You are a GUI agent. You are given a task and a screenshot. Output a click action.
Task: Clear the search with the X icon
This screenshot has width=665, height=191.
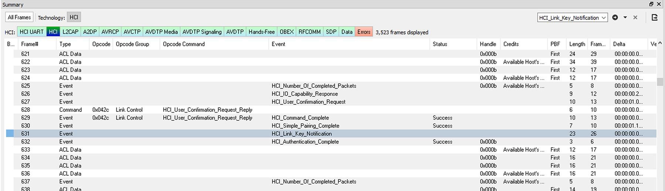pyautogui.click(x=635, y=17)
